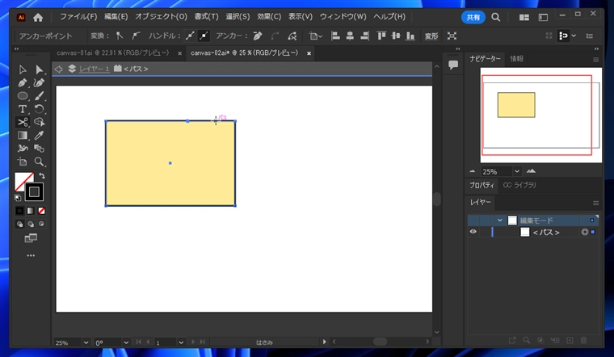Open status bar zoom level dropdown
614x357 pixels.
click(x=86, y=342)
